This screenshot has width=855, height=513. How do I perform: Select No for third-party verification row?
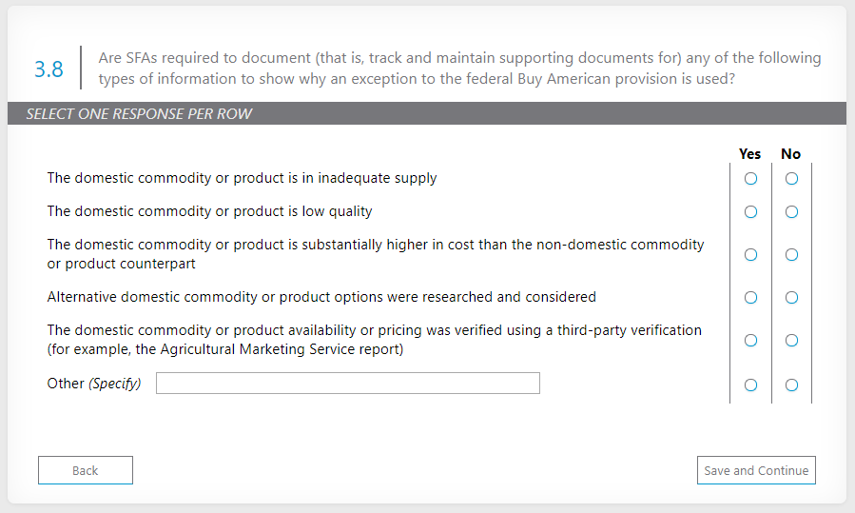(791, 340)
